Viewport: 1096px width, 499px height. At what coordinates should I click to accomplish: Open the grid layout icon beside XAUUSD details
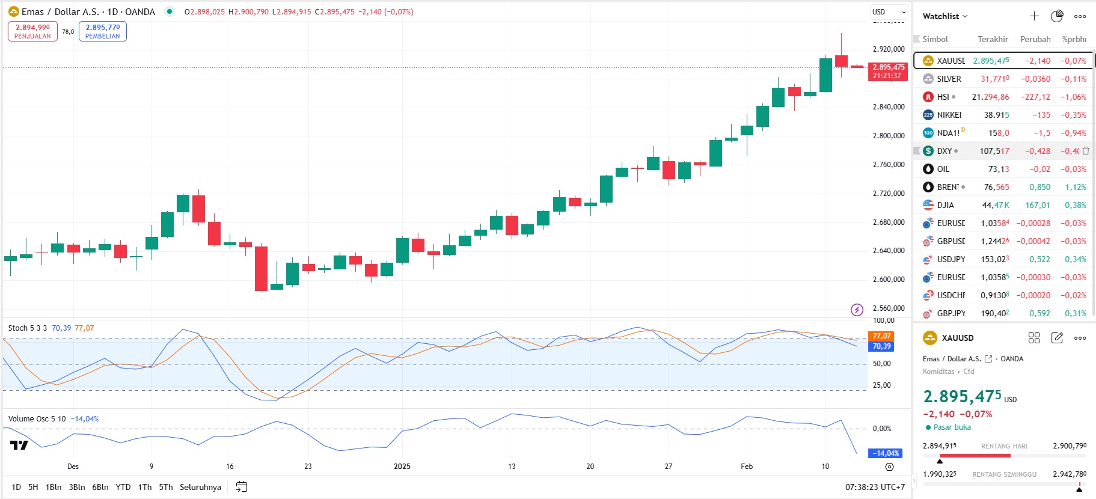[1034, 338]
